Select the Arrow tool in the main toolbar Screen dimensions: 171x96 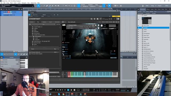click(x=38, y=6)
